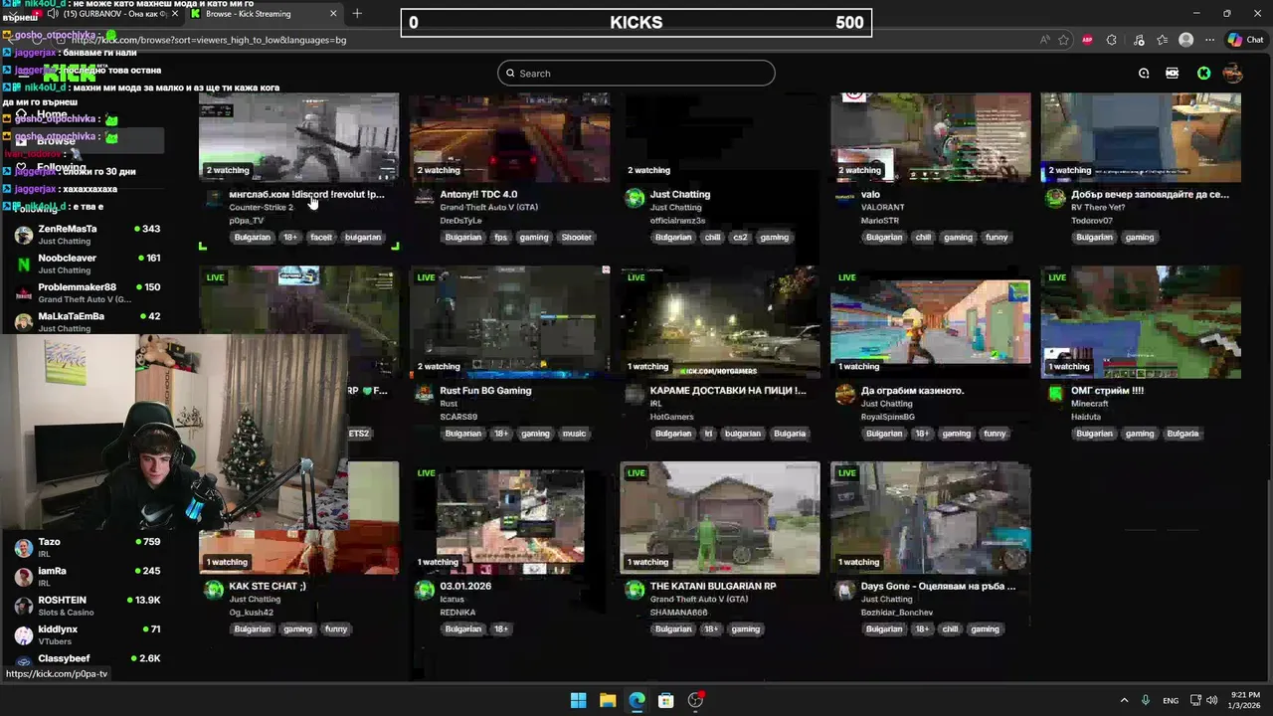Open the KAK STE CHAT stream title

pos(268,586)
